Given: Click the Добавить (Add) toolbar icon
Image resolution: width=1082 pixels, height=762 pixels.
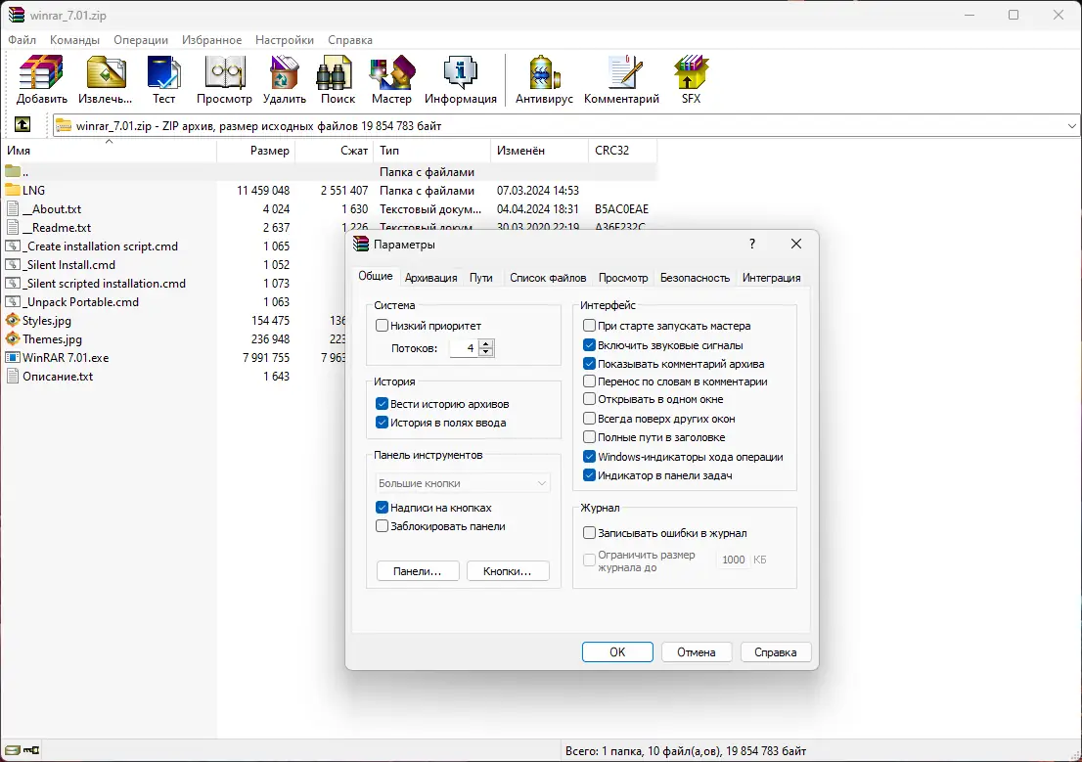Looking at the screenshot, I should click(39, 73).
